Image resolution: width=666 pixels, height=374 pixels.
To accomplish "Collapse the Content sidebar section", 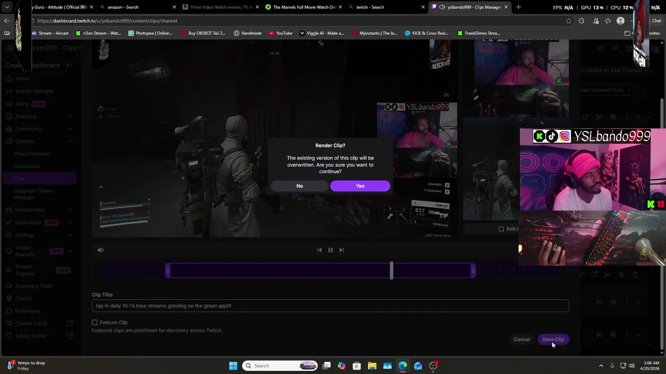I will pyautogui.click(x=39, y=141).
